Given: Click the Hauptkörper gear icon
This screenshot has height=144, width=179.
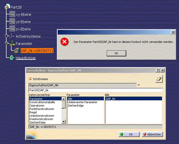Looking at the screenshot, I should [12, 57].
